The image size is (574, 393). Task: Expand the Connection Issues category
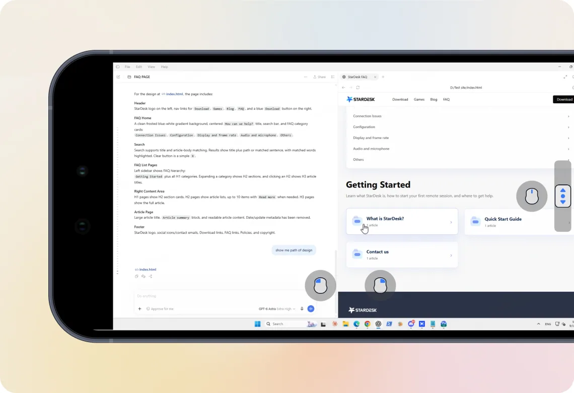pos(461,116)
